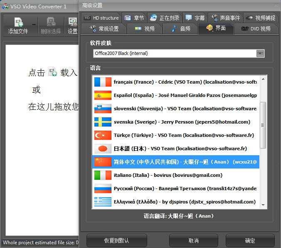Click the Spanish flag icon
281x248 pixels.
point(103,95)
